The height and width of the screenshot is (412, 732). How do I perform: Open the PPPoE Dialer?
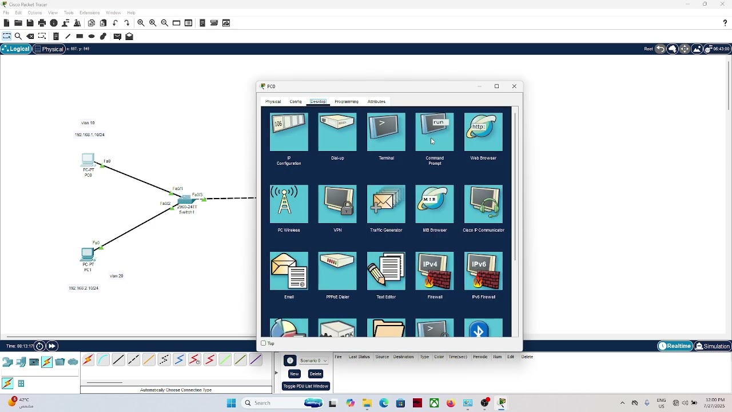pos(337,271)
